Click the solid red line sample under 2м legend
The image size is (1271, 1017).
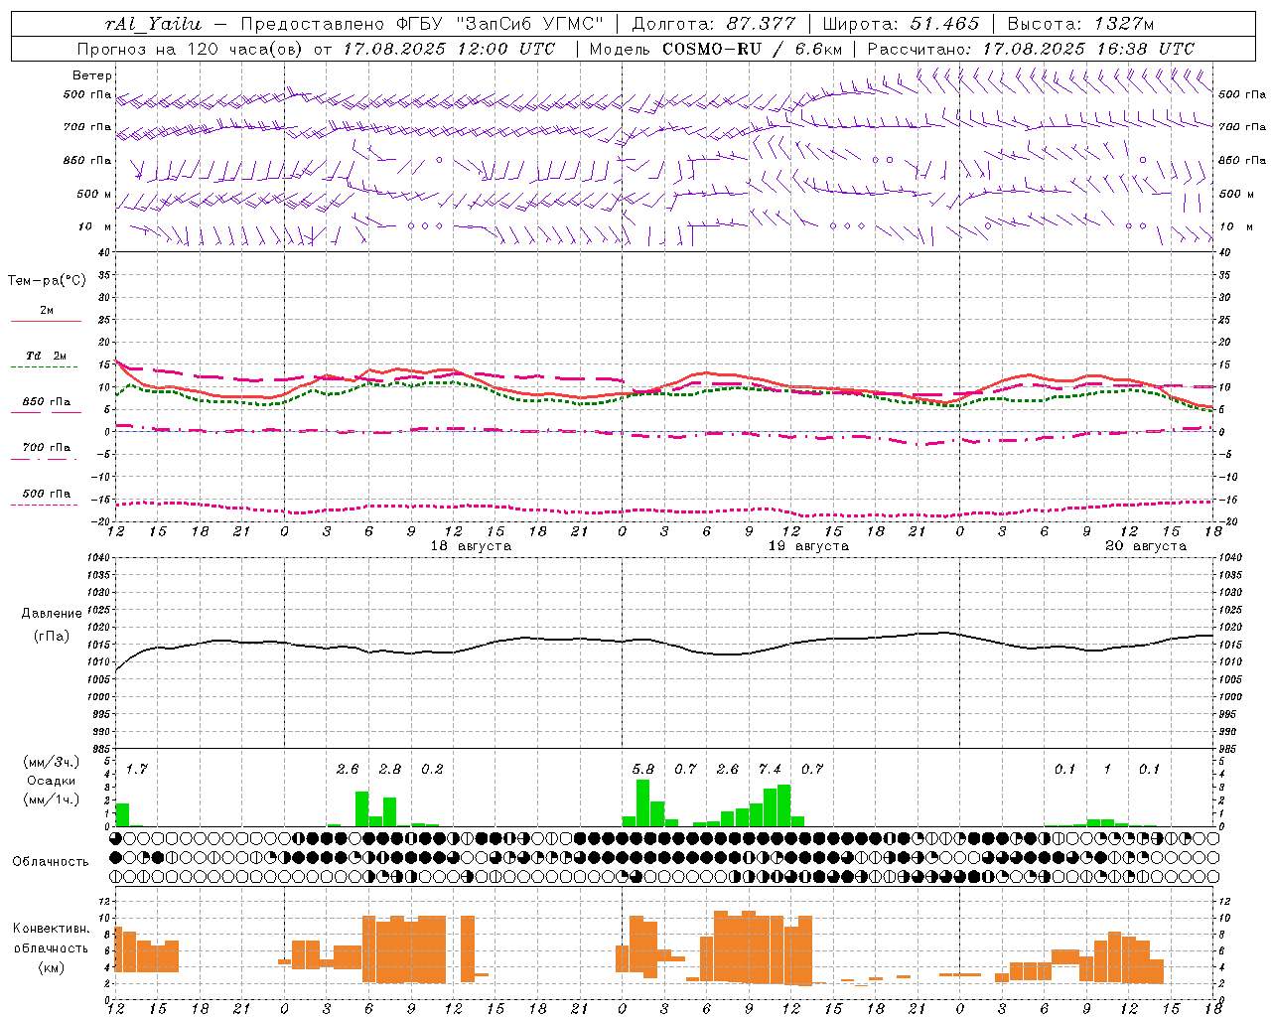[x=47, y=321]
